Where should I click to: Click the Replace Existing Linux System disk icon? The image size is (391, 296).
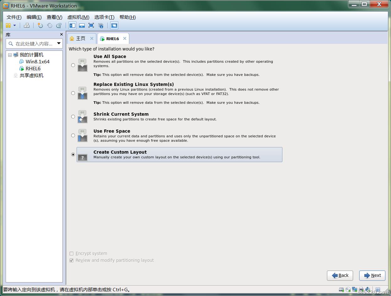[x=83, y=93]
